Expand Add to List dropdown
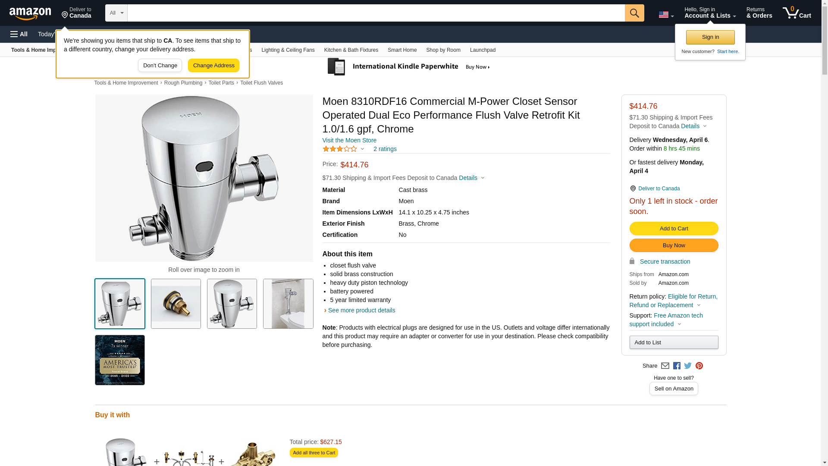The height and width of the screenshot is (466, 828). 674,343
